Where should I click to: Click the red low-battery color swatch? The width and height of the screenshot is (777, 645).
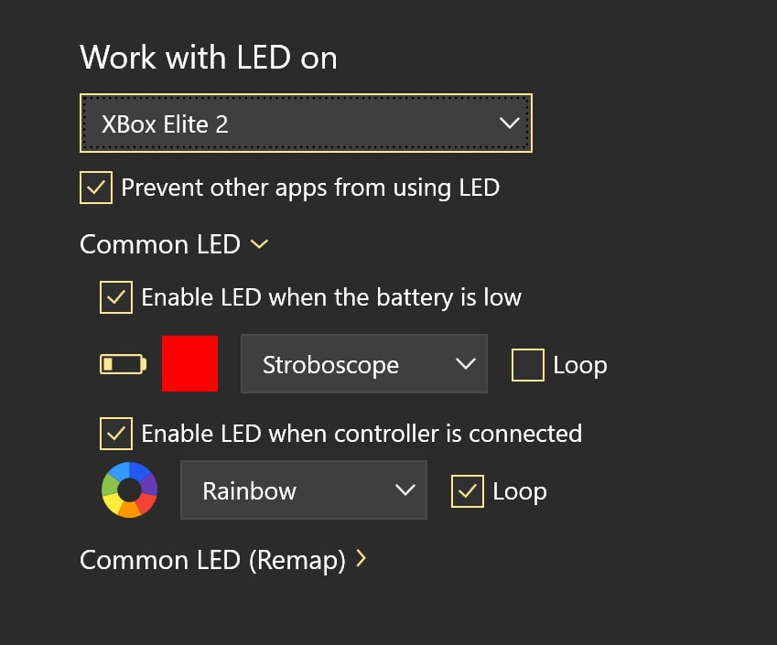tap(189, 363)
